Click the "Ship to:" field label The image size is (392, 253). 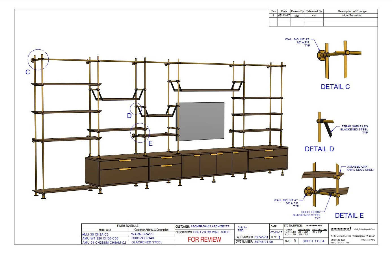click(242, 227)
